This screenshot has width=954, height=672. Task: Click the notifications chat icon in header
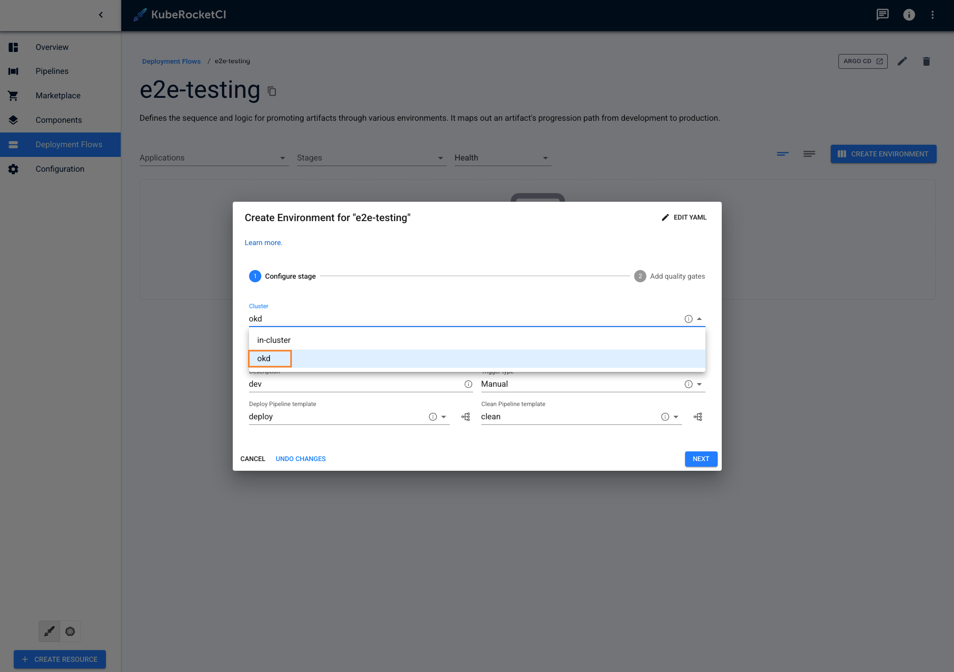882,15
